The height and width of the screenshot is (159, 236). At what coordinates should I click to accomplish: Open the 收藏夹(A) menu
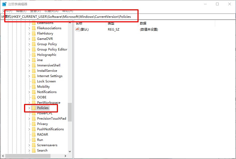[51, 11]
